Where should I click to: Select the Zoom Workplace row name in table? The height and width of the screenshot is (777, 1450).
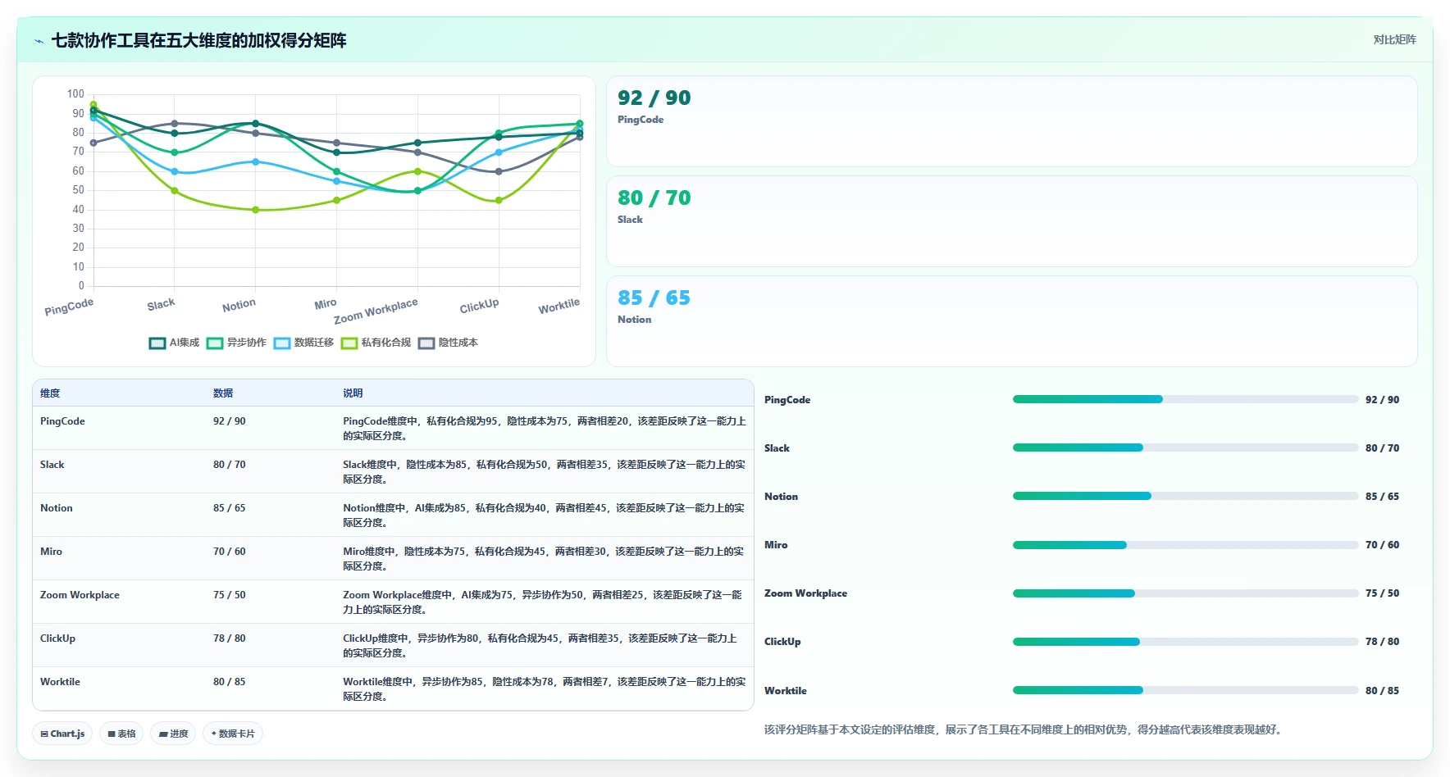tap(80, 595)
